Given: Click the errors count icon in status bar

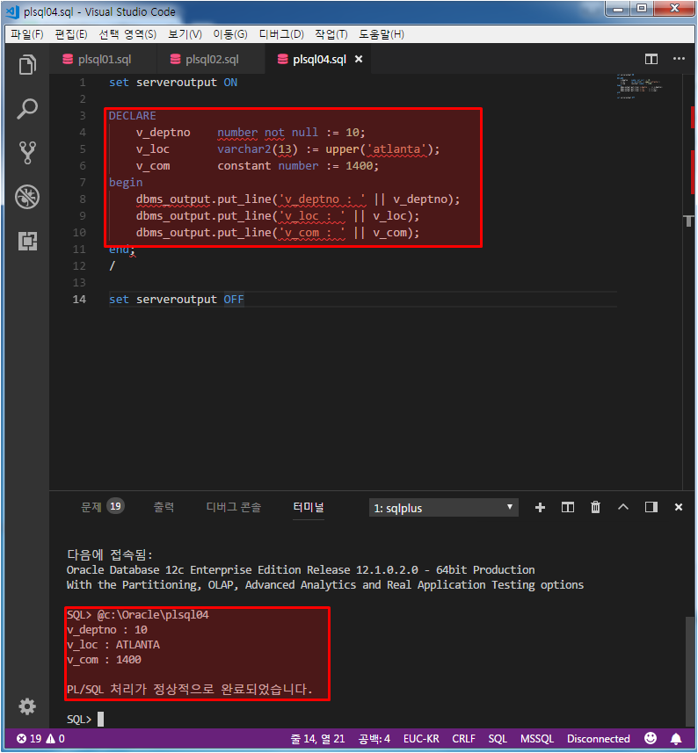Looking at the screenshot, I should click(x=29, y=739).
